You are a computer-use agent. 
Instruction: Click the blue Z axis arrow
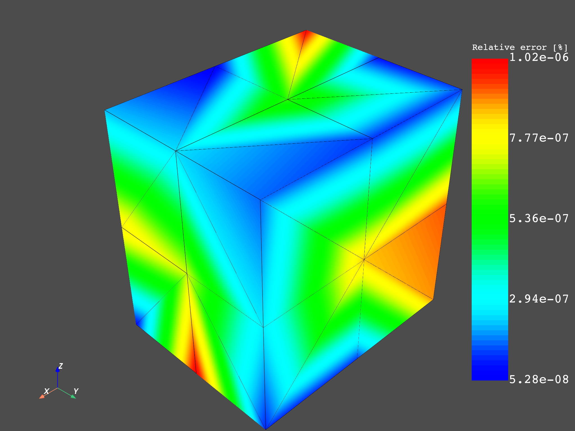pyautogui.click(x=58, y=377)
